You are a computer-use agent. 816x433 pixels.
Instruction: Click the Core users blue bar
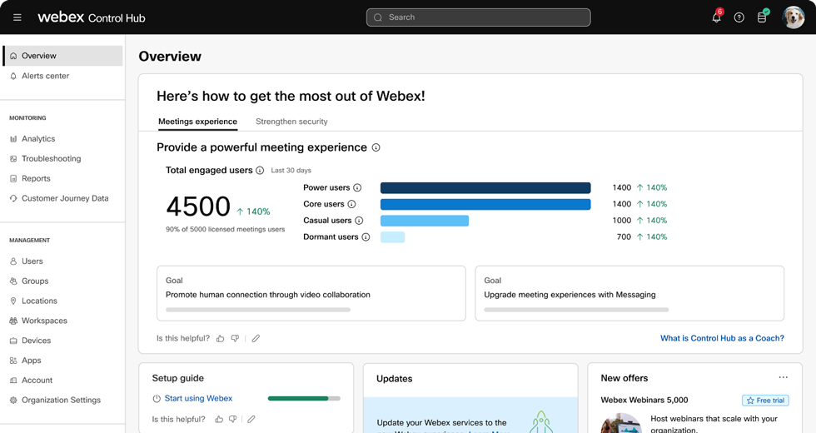(x=485, y=204)
